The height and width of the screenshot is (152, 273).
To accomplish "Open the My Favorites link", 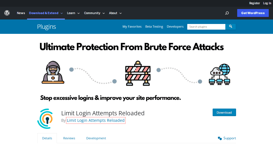I will pyautogui.click(x=132, y=27).
